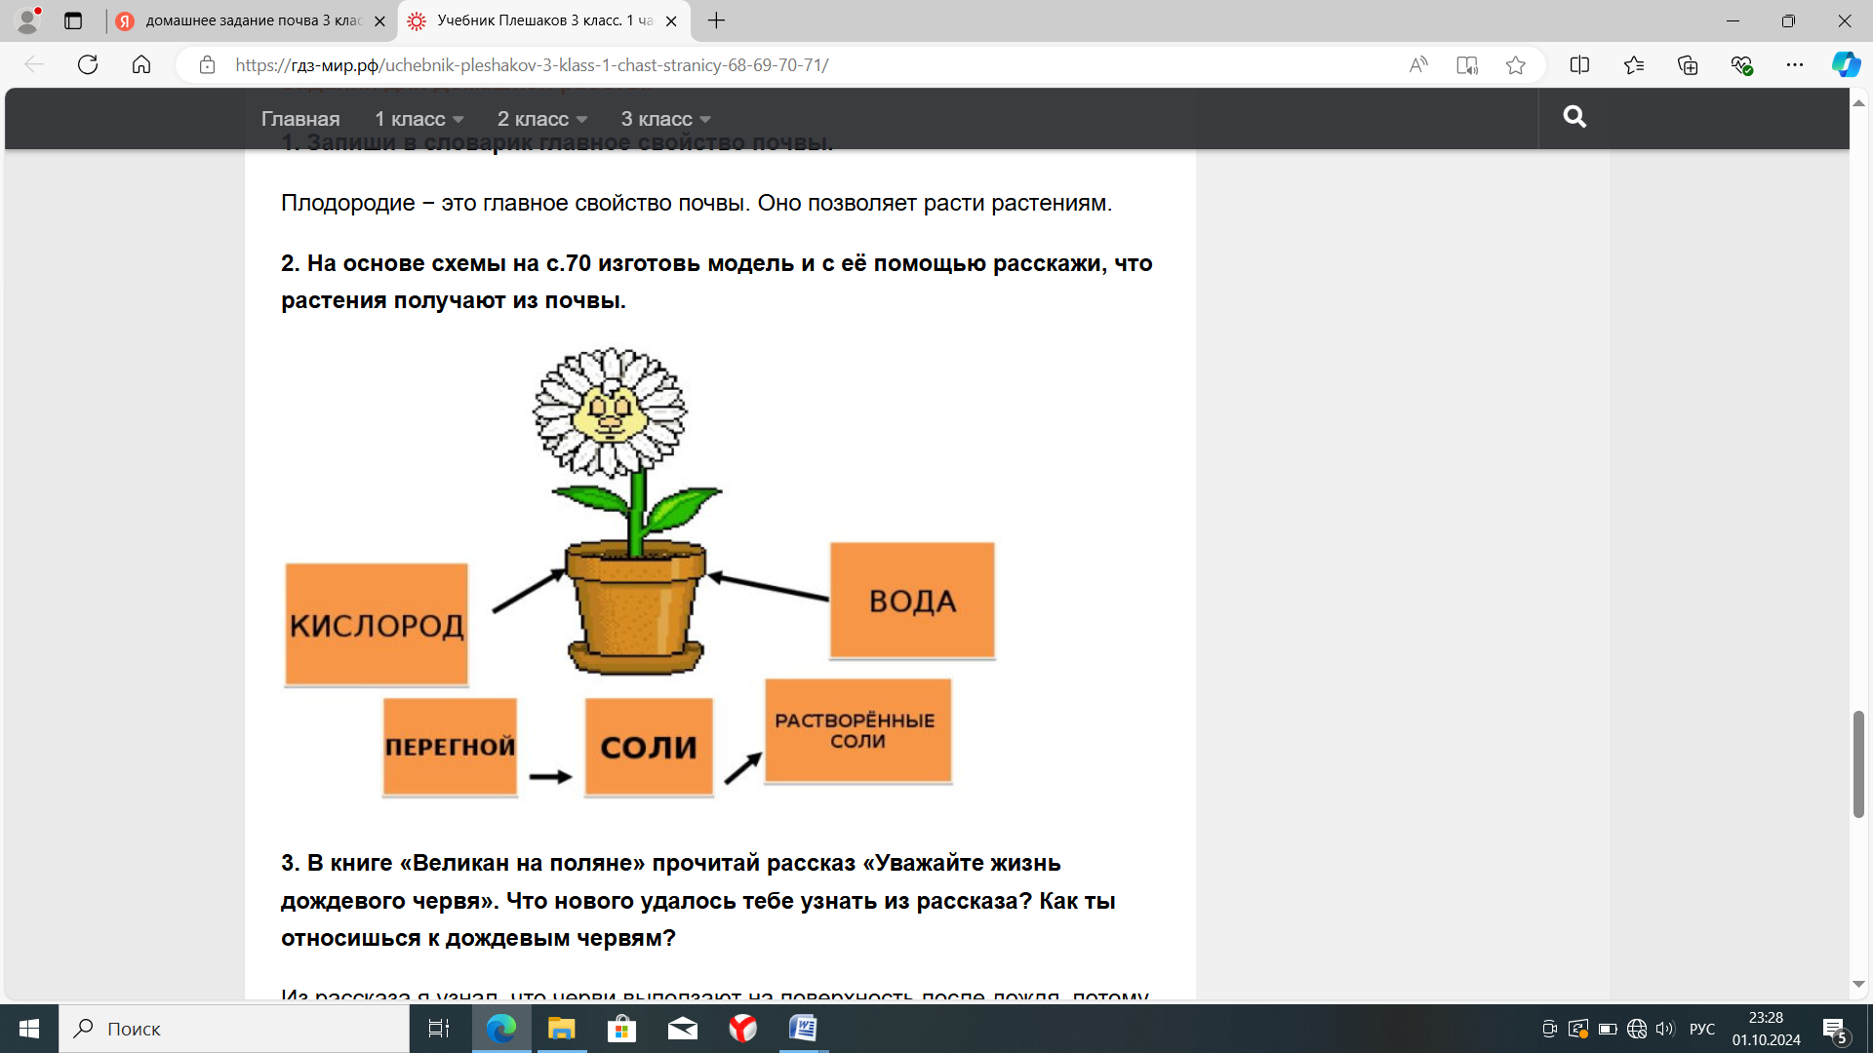Open Microsoft Store from the taskbar
The width and height of the screenshot is (1873, 1053).
pyautogui.click(x=621, y=1029)
